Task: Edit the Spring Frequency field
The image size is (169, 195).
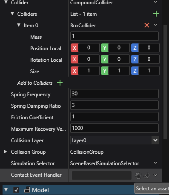Action: [x=115, y=94]
